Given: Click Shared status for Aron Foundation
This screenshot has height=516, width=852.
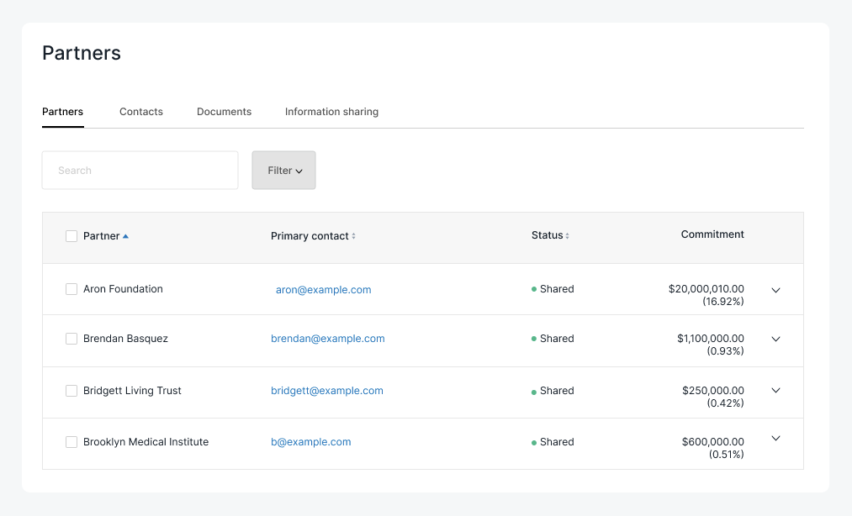Looking at the screenshot, I should coord(553,289).
